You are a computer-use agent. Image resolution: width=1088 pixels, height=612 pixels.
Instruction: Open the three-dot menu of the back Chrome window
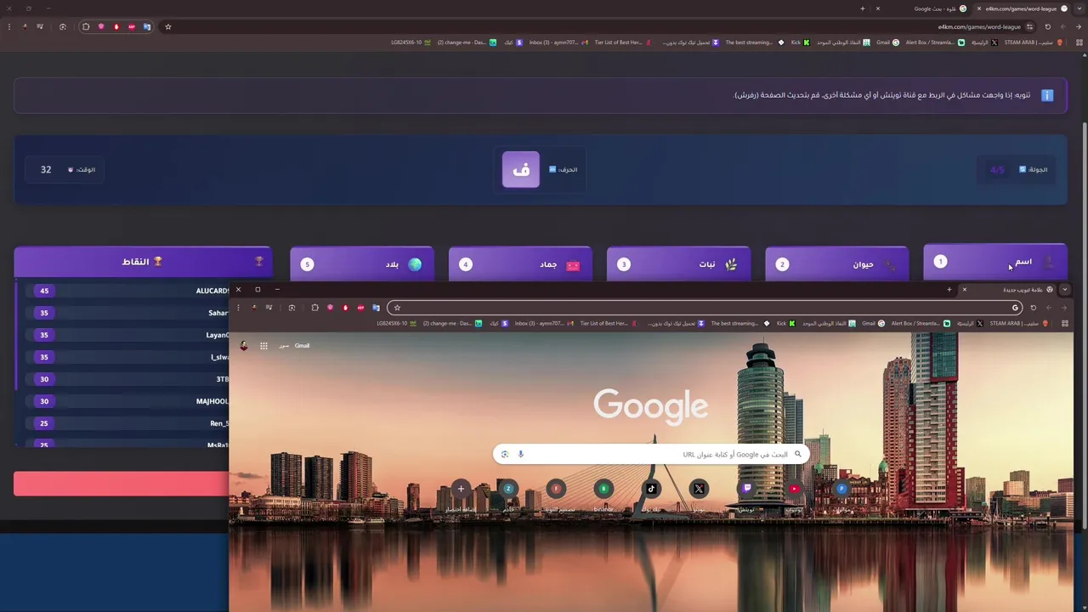coord(9,26)
